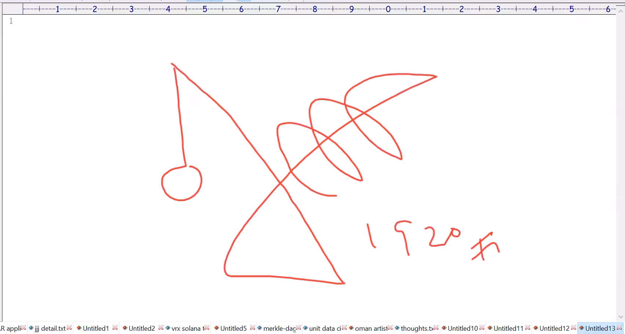Open the Untitled5 document tab
The height and width of the screenshot is (334, 625).
[233, 329]
